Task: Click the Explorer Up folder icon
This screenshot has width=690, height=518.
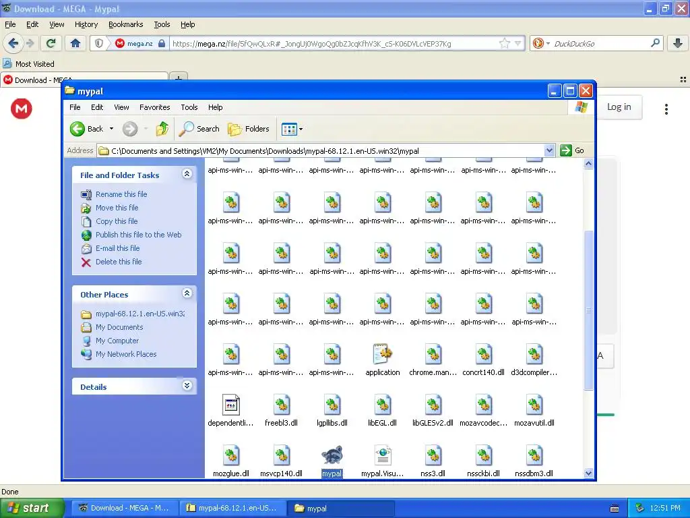Action: pyautogui.click(x=162, y=129)
